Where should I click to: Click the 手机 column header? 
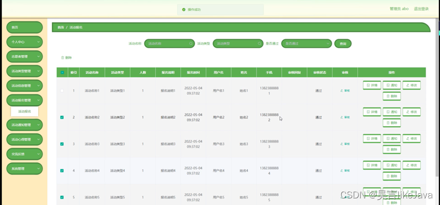coord(269,72)
